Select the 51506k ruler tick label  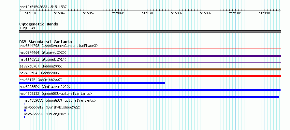coord(118,13)
